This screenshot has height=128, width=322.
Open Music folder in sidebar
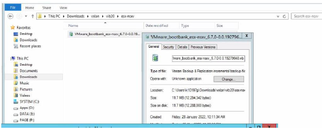point(25,83)
